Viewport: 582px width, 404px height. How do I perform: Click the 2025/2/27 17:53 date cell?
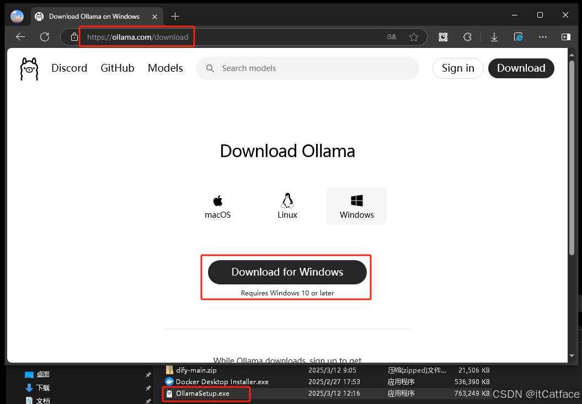[334, 382]
